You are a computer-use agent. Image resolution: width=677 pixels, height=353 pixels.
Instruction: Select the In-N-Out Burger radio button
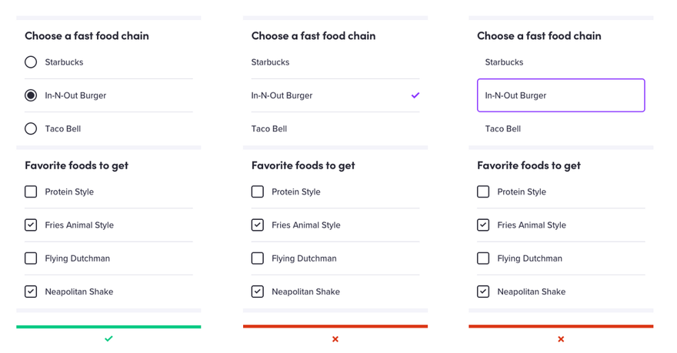[31, 95]
